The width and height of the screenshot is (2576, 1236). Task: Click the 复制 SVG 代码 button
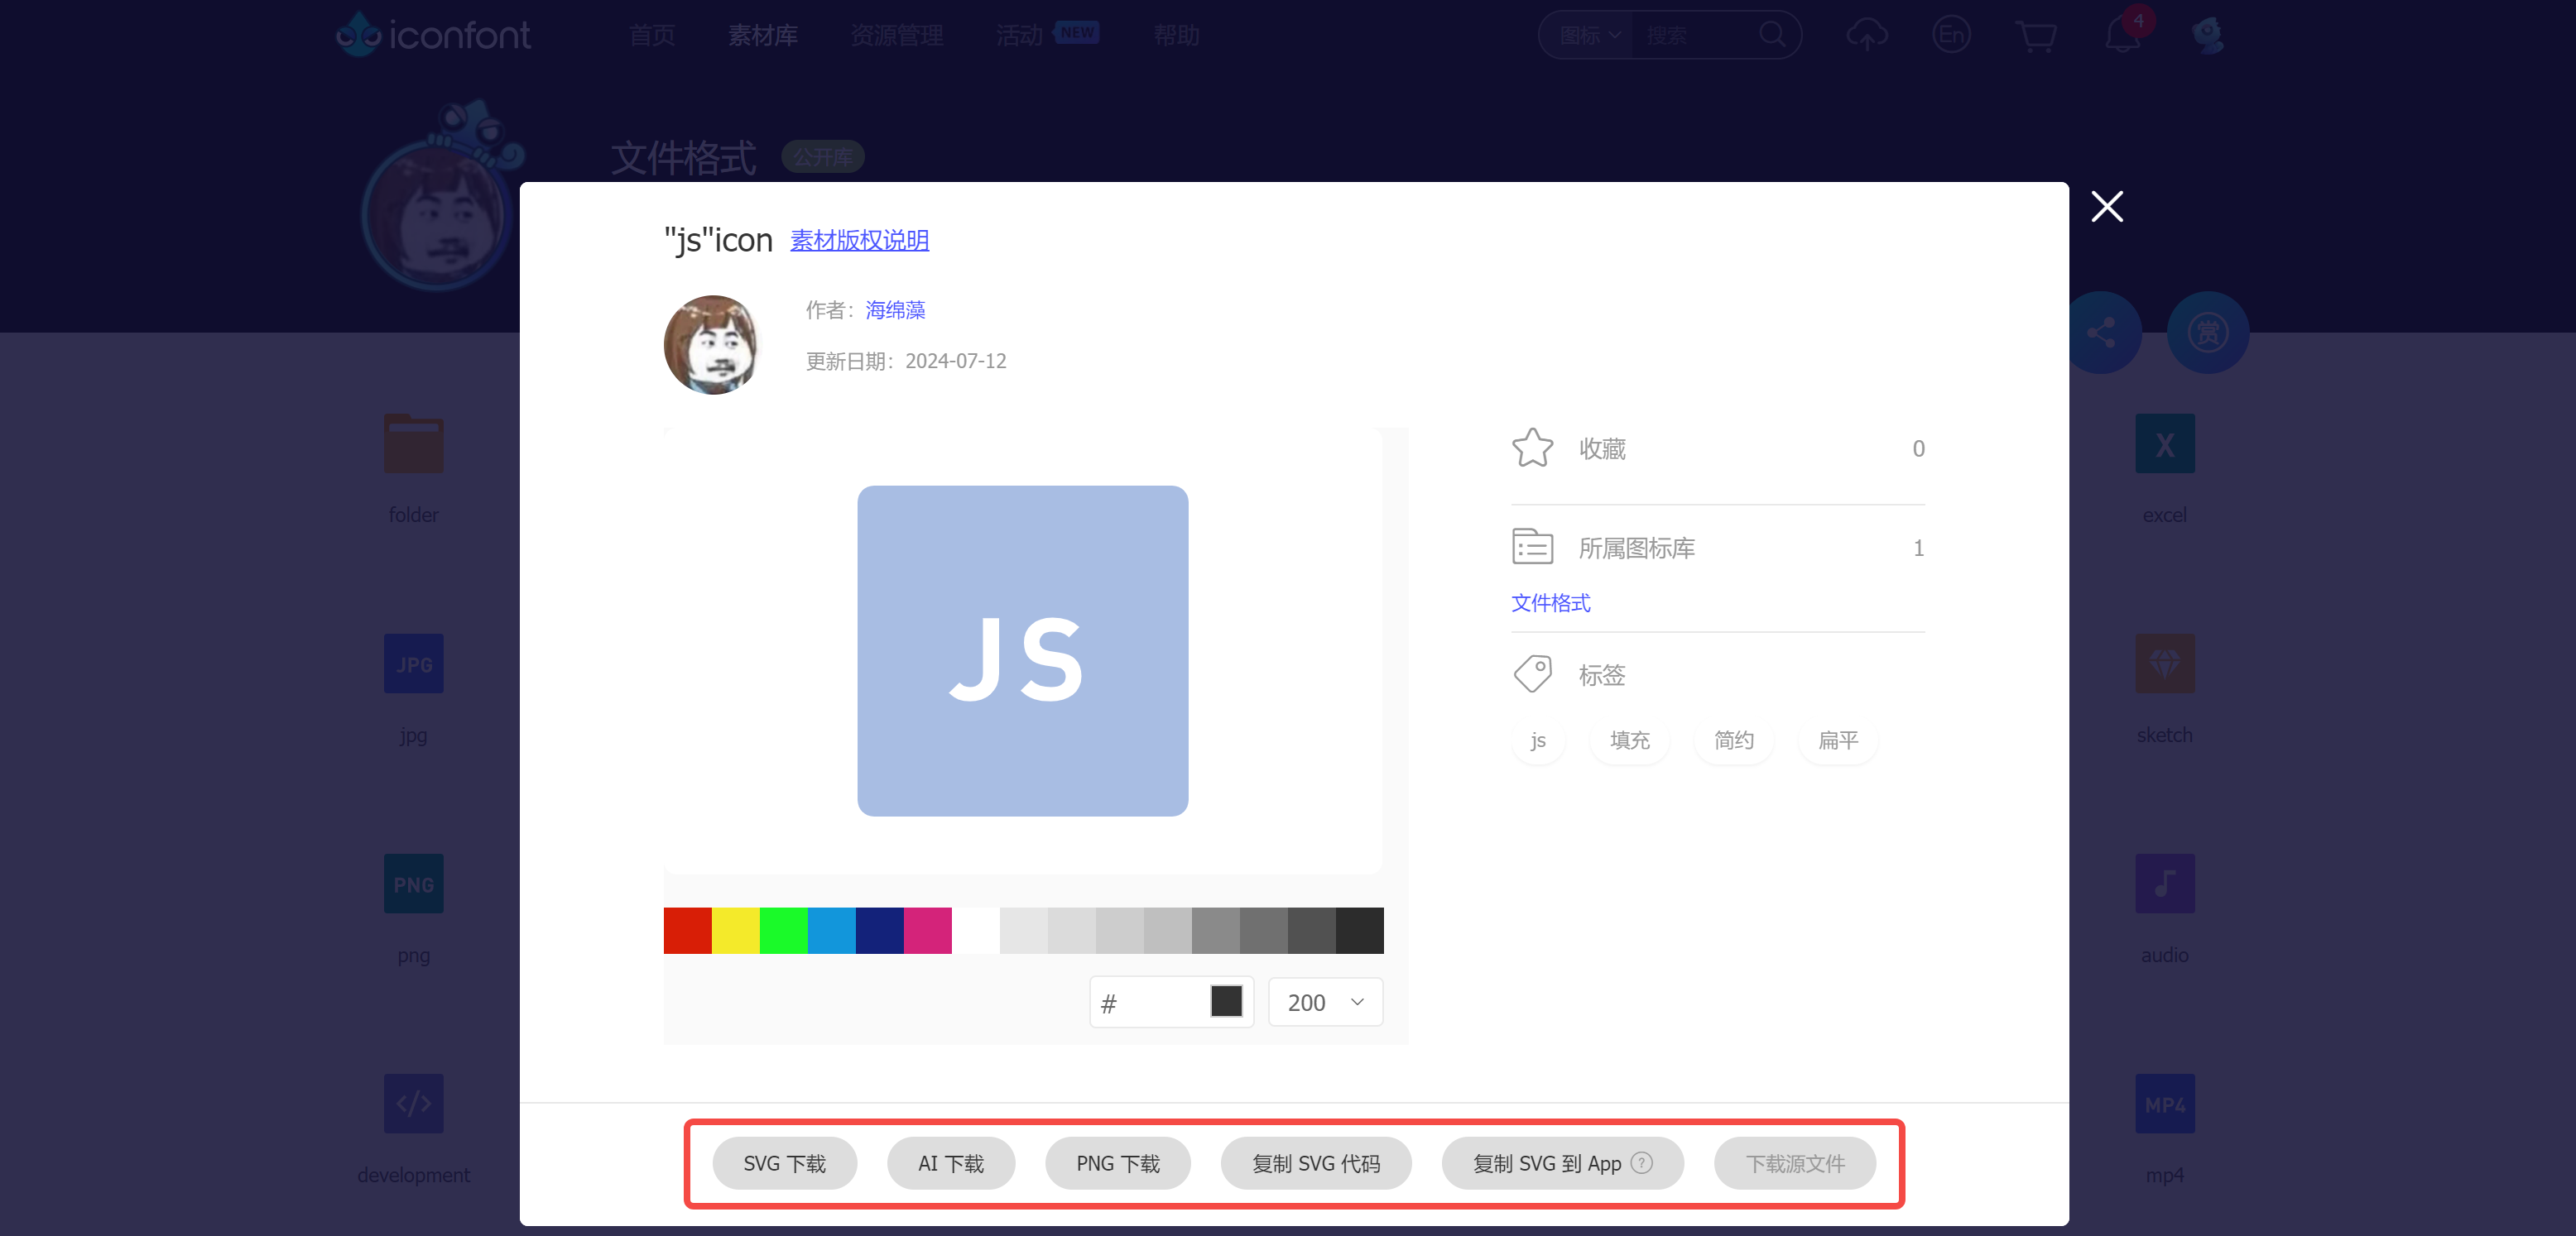tap(1315, 1163)
